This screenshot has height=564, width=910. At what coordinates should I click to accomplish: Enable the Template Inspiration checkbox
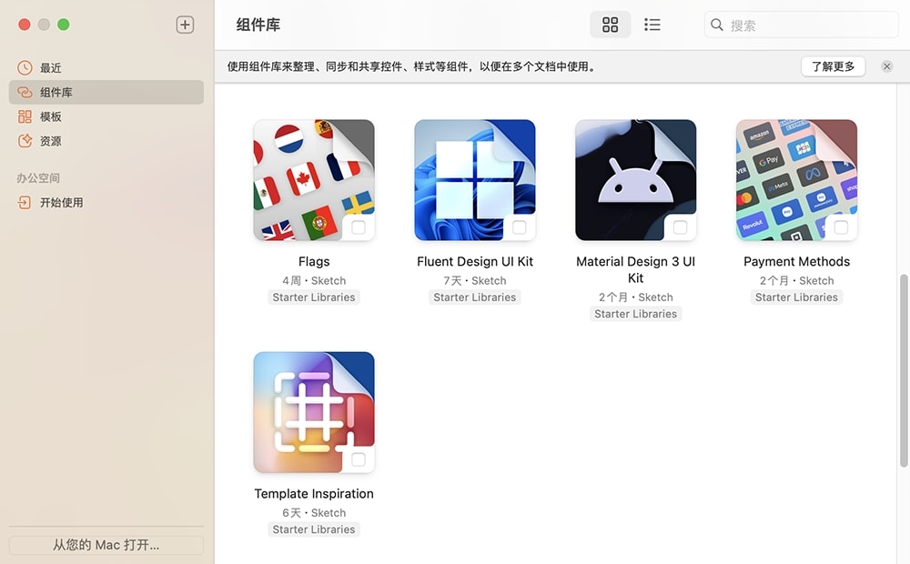coord(359,459)
